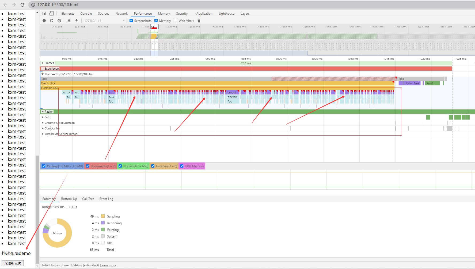The height and width of the screenshot is (269, 475).
Task: Uncheck the Screenshots checkbox
Action: pyautogui.click(x=131, y=21)
